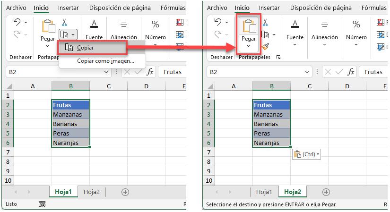Expand Fuente chevron in right window
390x212 pixels.
pyautogui.click(x=295, y=45)
